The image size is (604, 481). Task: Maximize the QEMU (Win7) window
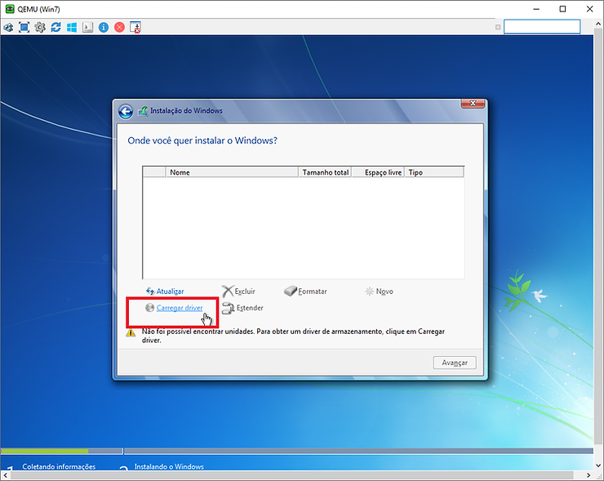tap(562, 9)
